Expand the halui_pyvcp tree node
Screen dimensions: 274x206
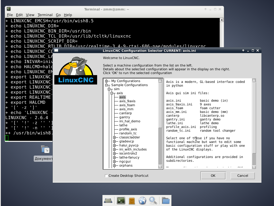(115, 145)
